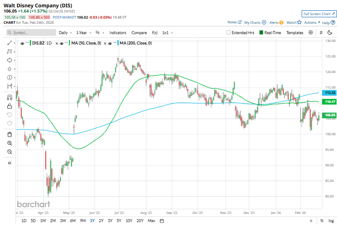Click the lock drawings icon
The width and height of the screenshot is (337, 226).
(9, 106)
